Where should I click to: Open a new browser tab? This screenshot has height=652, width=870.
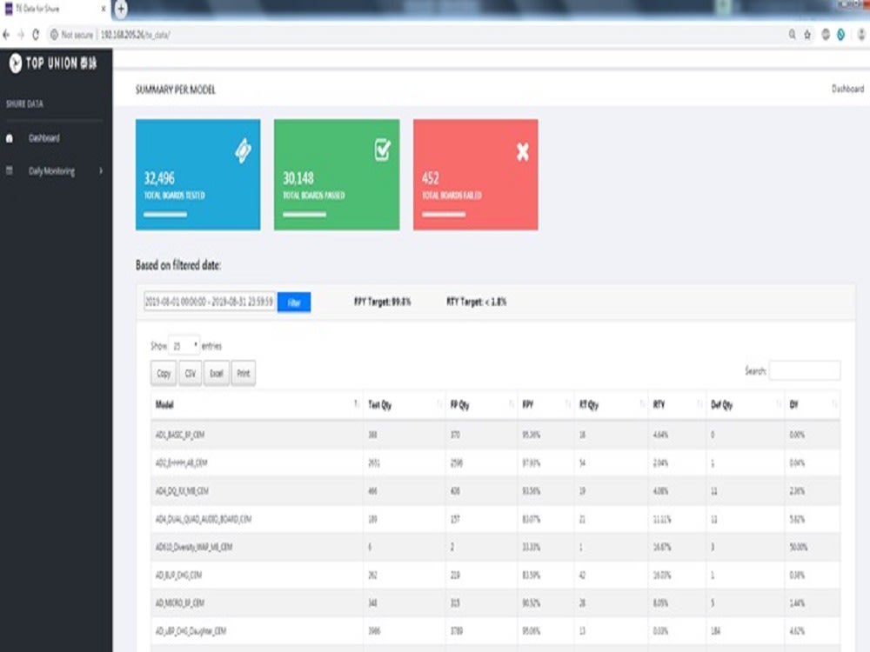121,9
